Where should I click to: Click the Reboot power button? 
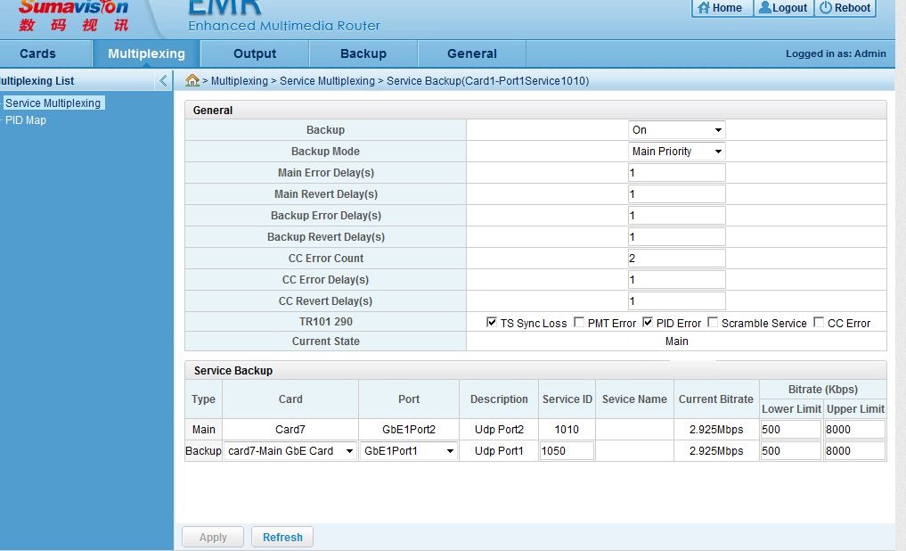pyautogui.click(x=845, y=8)
